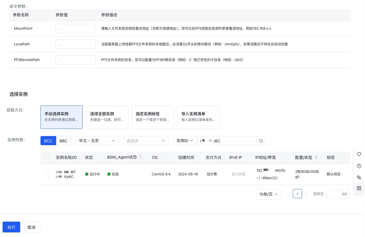Choose 指定实例标签 option card
Viewport: 365px width, 237px height.
[x=153, y=117]
